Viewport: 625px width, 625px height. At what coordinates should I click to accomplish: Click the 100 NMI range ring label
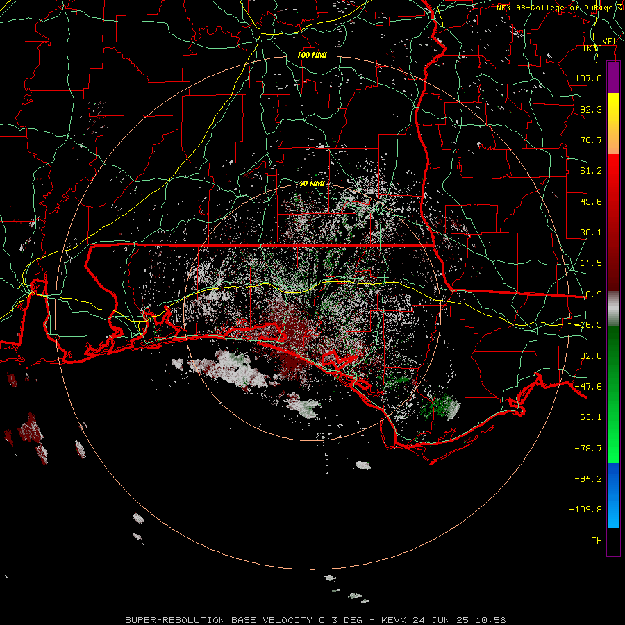[312, 55]
